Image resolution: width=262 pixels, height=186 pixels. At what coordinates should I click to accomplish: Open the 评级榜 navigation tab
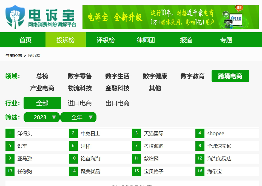[x=106, y=40]
